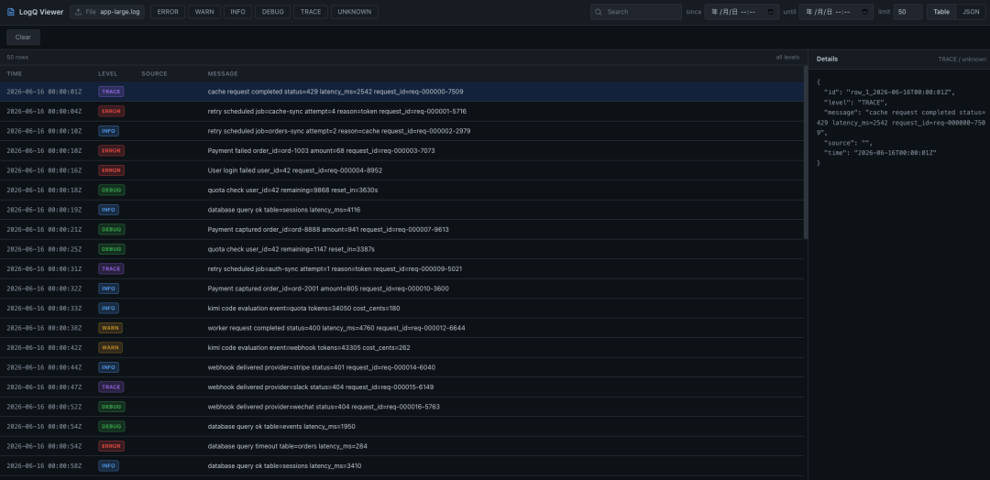The width and height of the screenshot is (990, 480).
Task: Select row User login failed user_id=42
Action: (401, 170)
